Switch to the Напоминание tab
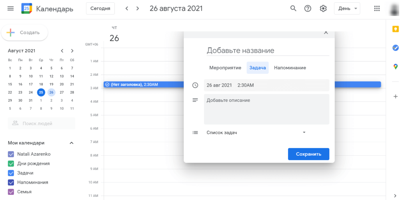Image resolution: width=400 pixels, height=200 pixels. (x=290, y=68)
